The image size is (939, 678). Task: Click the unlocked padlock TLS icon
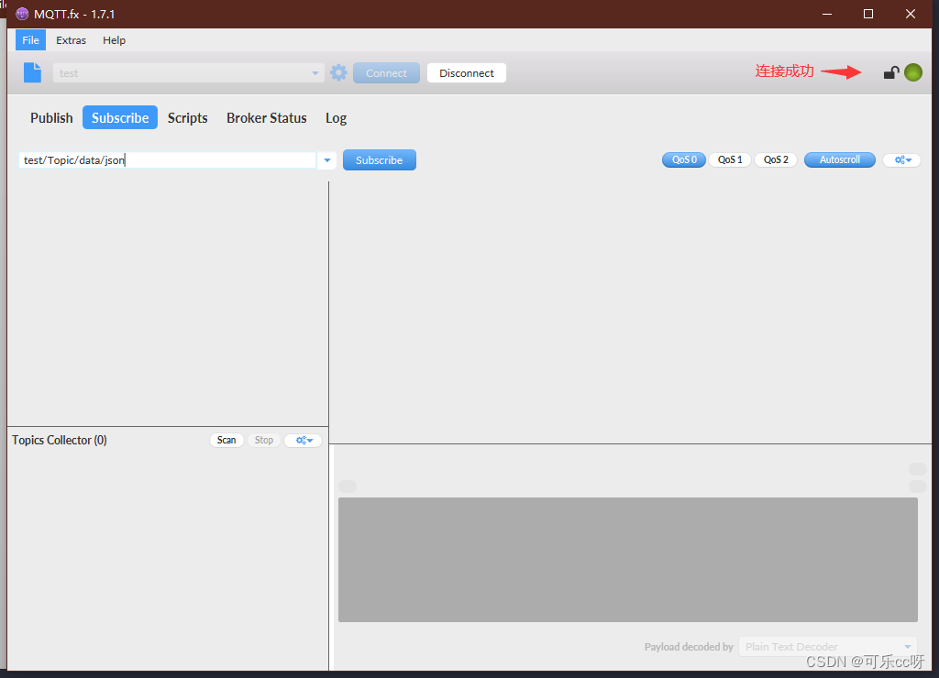(x=891, y=72)
